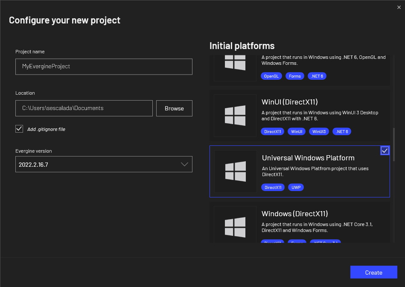This screenshot has width=405, height=287.
Task: Click the WinUI3 tag badge
Action: (x=319, y=131)
